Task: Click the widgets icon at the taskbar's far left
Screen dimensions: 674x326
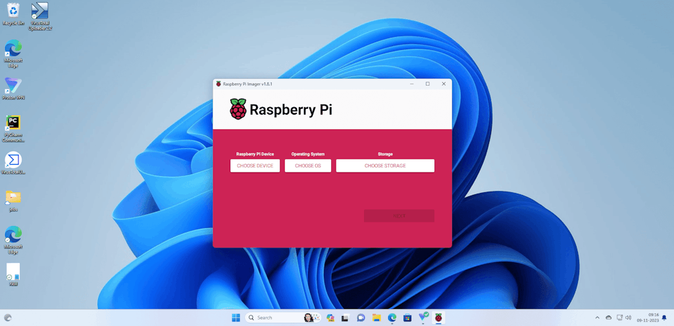Action: coord(7,317)
